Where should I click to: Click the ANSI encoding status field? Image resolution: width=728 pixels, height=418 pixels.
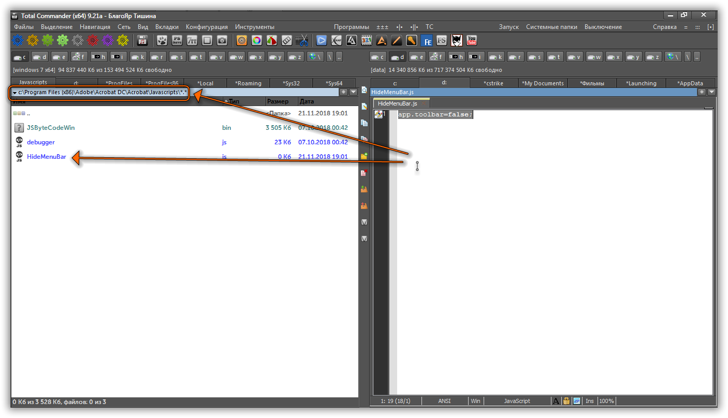445,401
